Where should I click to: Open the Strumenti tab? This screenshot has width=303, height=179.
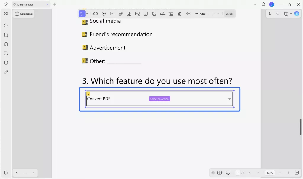coord(23,14)
